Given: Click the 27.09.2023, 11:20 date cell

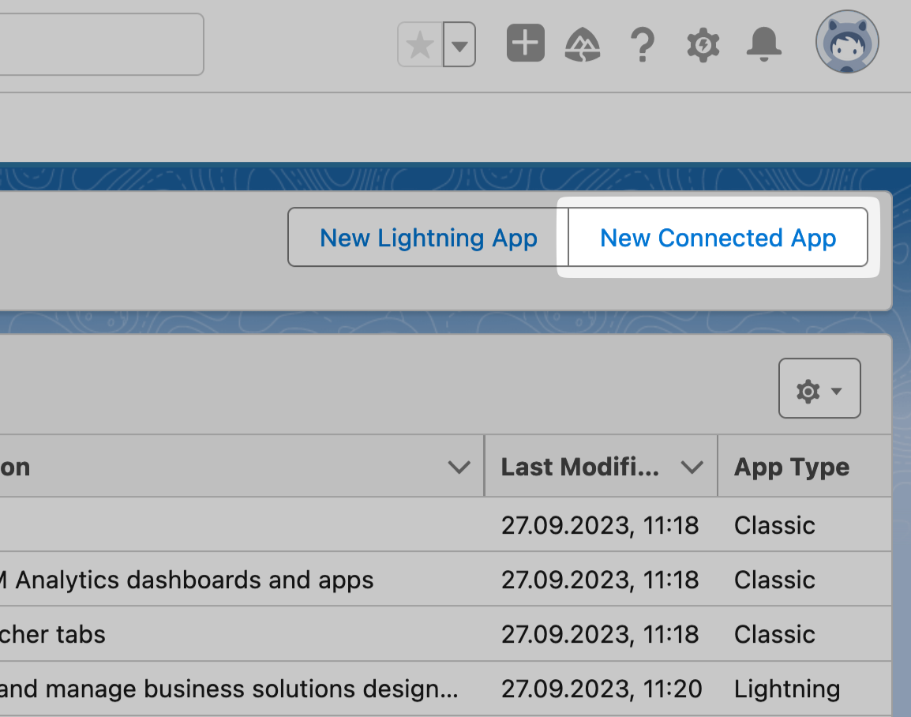Looking at the screenshot, I should point(601,689).
